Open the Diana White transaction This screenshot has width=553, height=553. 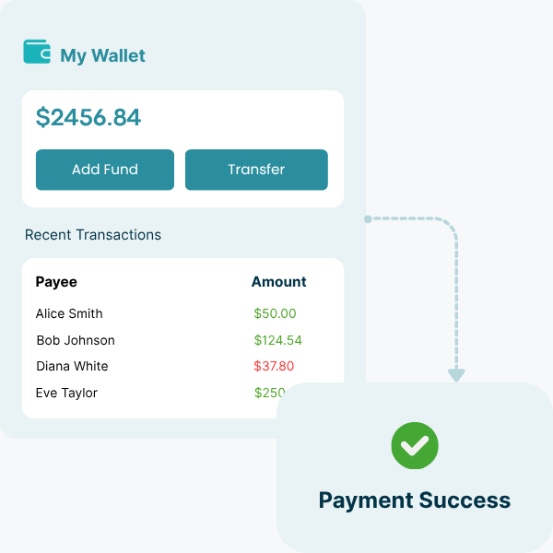(x=72, y=366)
